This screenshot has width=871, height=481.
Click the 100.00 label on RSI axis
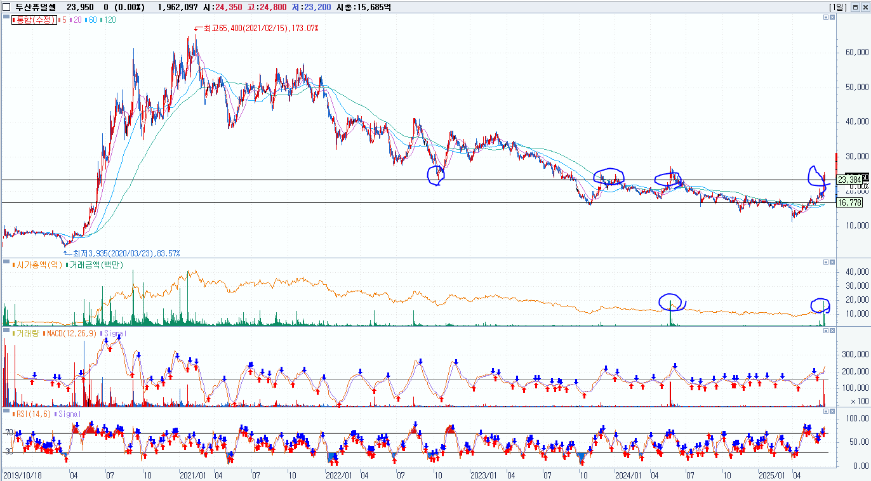pyautogui.click(x=859, y=418)
